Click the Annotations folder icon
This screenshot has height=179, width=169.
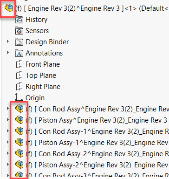[19, 53]
